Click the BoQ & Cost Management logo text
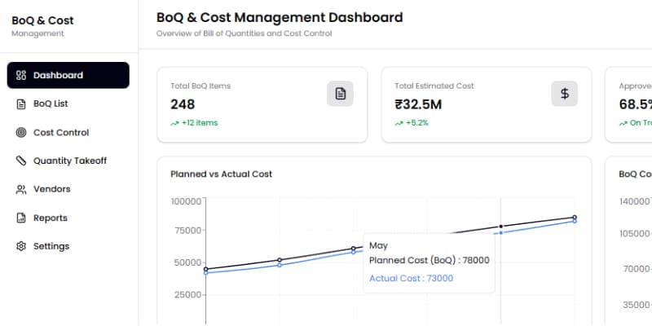This screenshot has height=326, width=652. pyautogui.click(x=42, y=20)
